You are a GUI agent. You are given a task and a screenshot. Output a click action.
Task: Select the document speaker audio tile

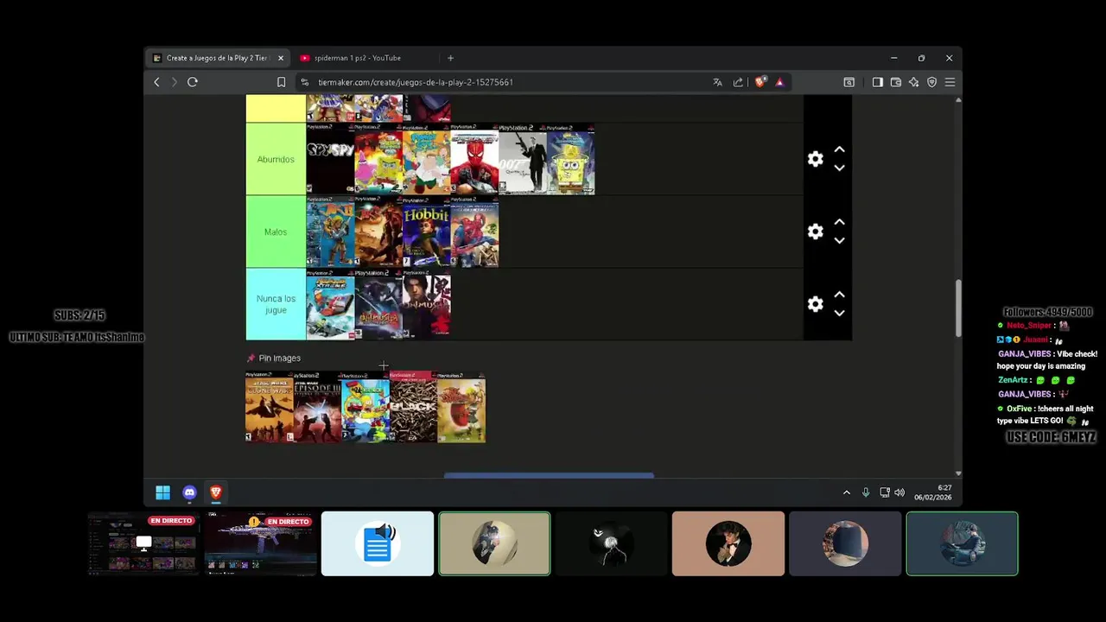coord(378,543)
